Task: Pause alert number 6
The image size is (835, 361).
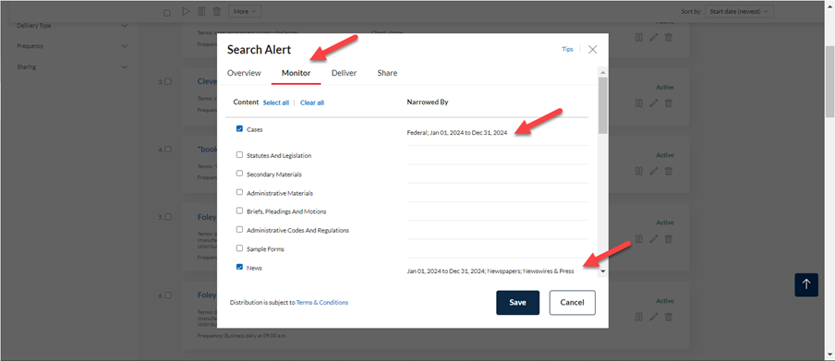Action: (639, 317)
